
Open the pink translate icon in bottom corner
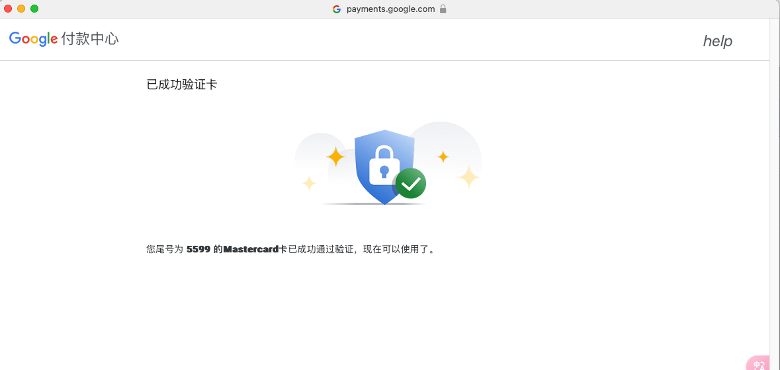pos(759,364)
